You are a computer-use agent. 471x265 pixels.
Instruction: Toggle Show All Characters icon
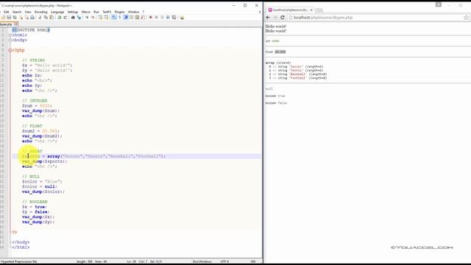[x=120, y=18]
